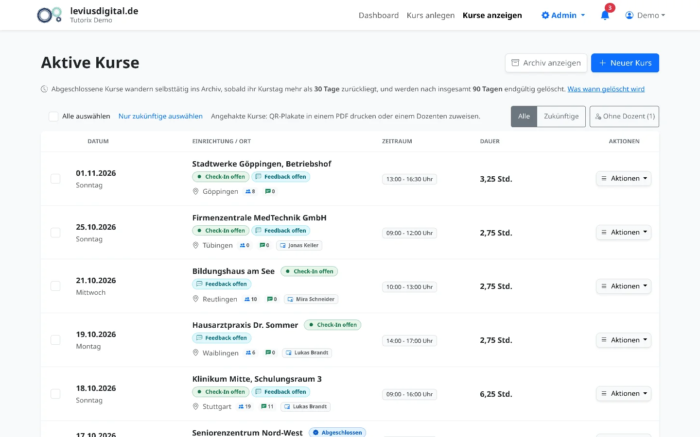Switch to the Zukünftige filter tab
The height and width of the screenshot is (437, 700).
pyautogui.click(x=561, y=117)
